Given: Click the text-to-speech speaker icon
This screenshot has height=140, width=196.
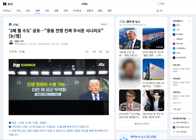Looking at the screenshot, I should click(87, 52).
